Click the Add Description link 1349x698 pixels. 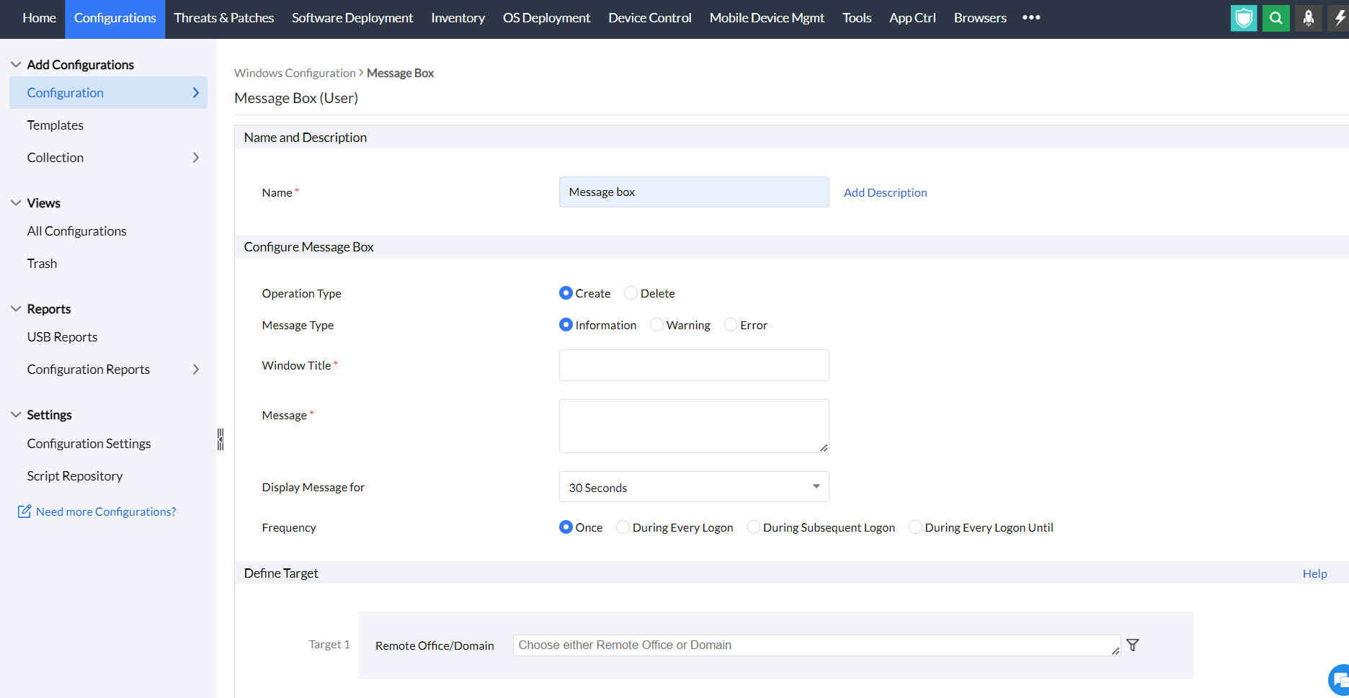coord(885,192)
